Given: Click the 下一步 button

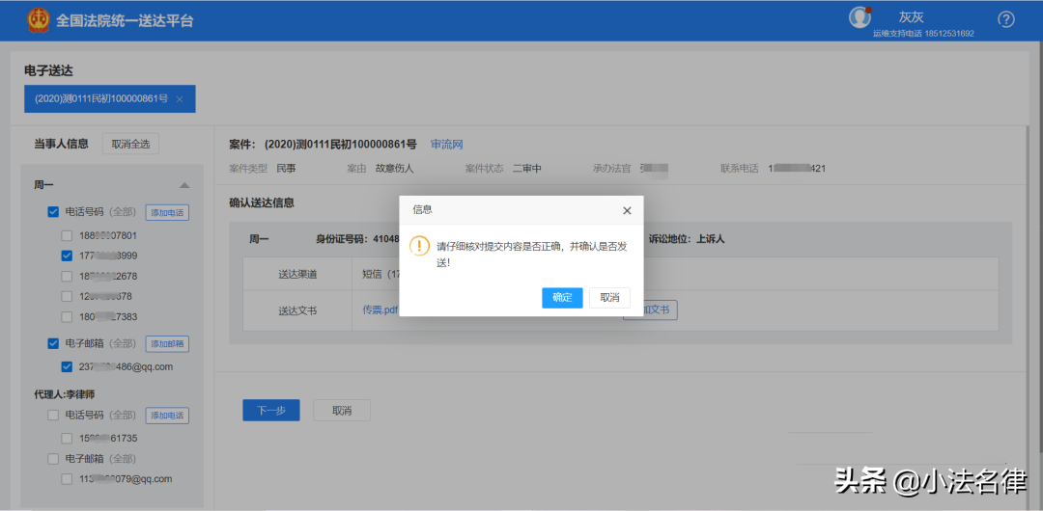Looking at the screenshot, I should point(271,411).
